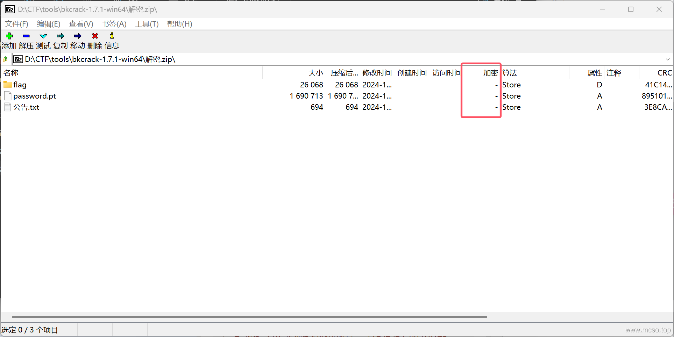
Task: Click status bar text 选定 0 / 3 个项目
Action: pos(30,330)
